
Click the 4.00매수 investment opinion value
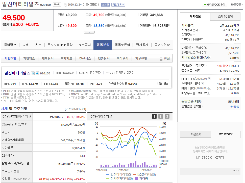click(x=222, y=66)
